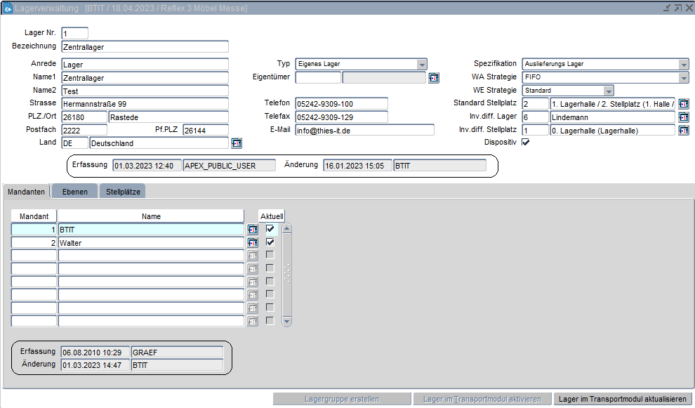Open the WA Strategie FIFO dropdown
The width and height of the screenshot is (695, 408).
point(684,78)
